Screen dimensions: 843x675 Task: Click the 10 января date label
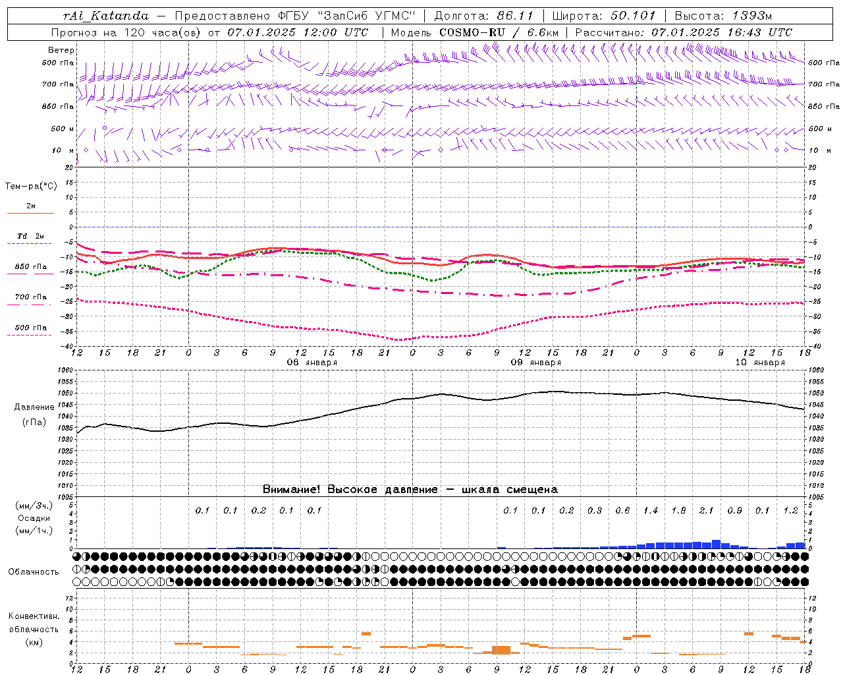pyautogui.click(x=759, y=363)
